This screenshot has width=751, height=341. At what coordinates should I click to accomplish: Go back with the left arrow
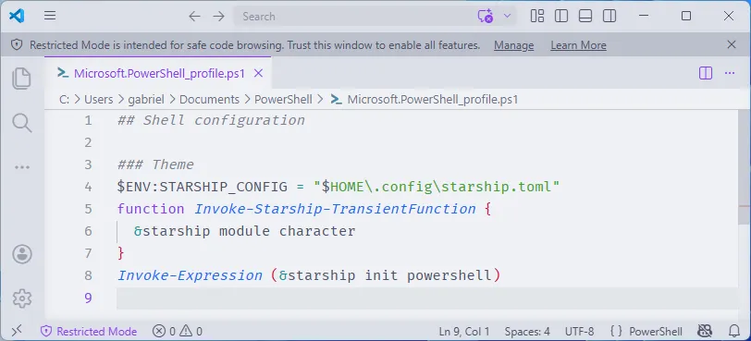coord(194,17)
